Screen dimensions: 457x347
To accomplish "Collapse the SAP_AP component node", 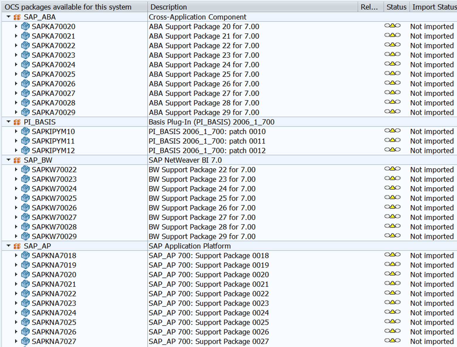I will point(9,246).
